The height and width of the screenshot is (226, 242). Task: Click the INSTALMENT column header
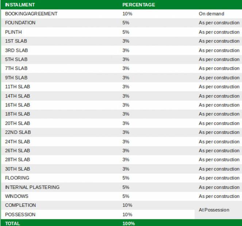tap(20, 5)
